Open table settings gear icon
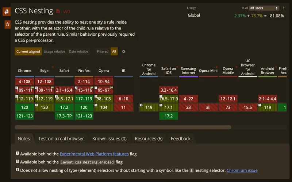Screen dimensions: 292x182 click(x=124, y=51)
